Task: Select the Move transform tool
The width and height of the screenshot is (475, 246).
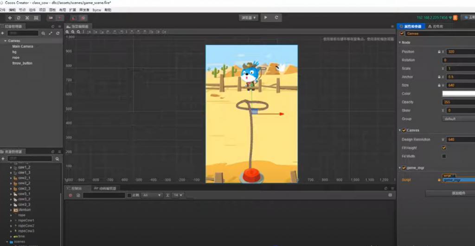Action: (x=10, y=18)
